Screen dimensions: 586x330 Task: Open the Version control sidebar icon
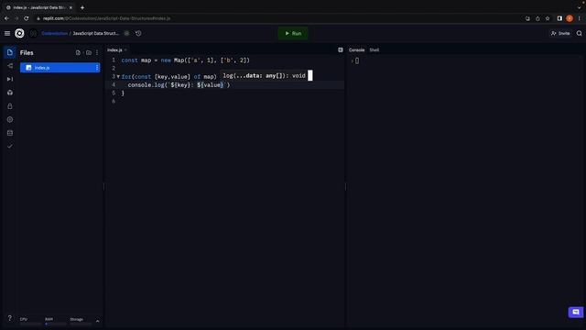point(10,66)
